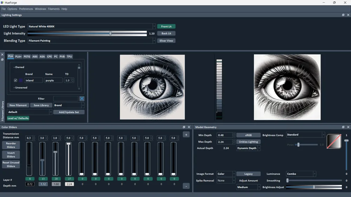Switch to the PETG filament tab

pos(27,56)
